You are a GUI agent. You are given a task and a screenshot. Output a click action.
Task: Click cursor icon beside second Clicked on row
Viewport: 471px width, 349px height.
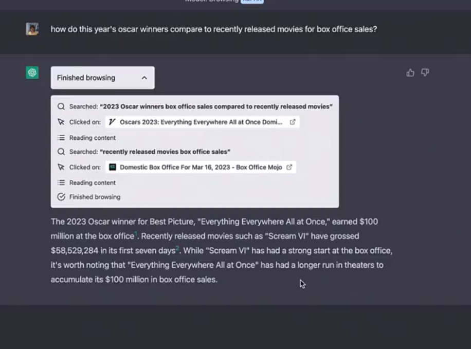[61, 167]
